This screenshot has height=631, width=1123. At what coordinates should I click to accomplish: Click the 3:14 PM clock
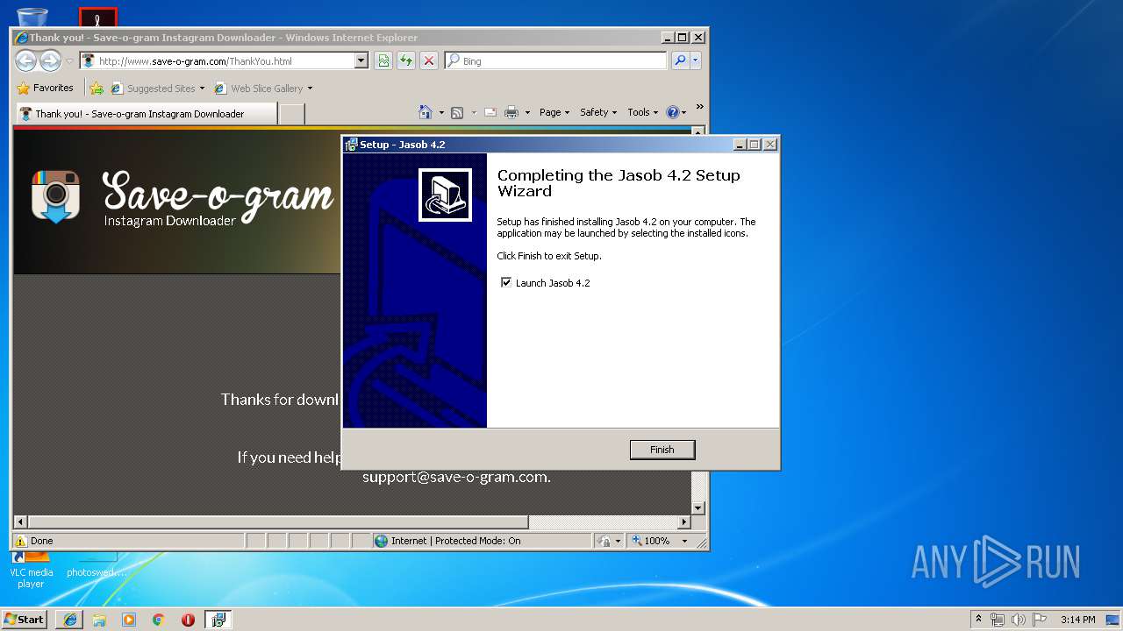pos(1077,620)
